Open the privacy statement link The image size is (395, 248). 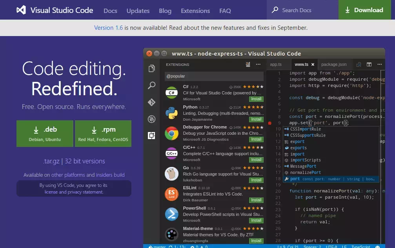pyautogui.click(x=86, y=192)
